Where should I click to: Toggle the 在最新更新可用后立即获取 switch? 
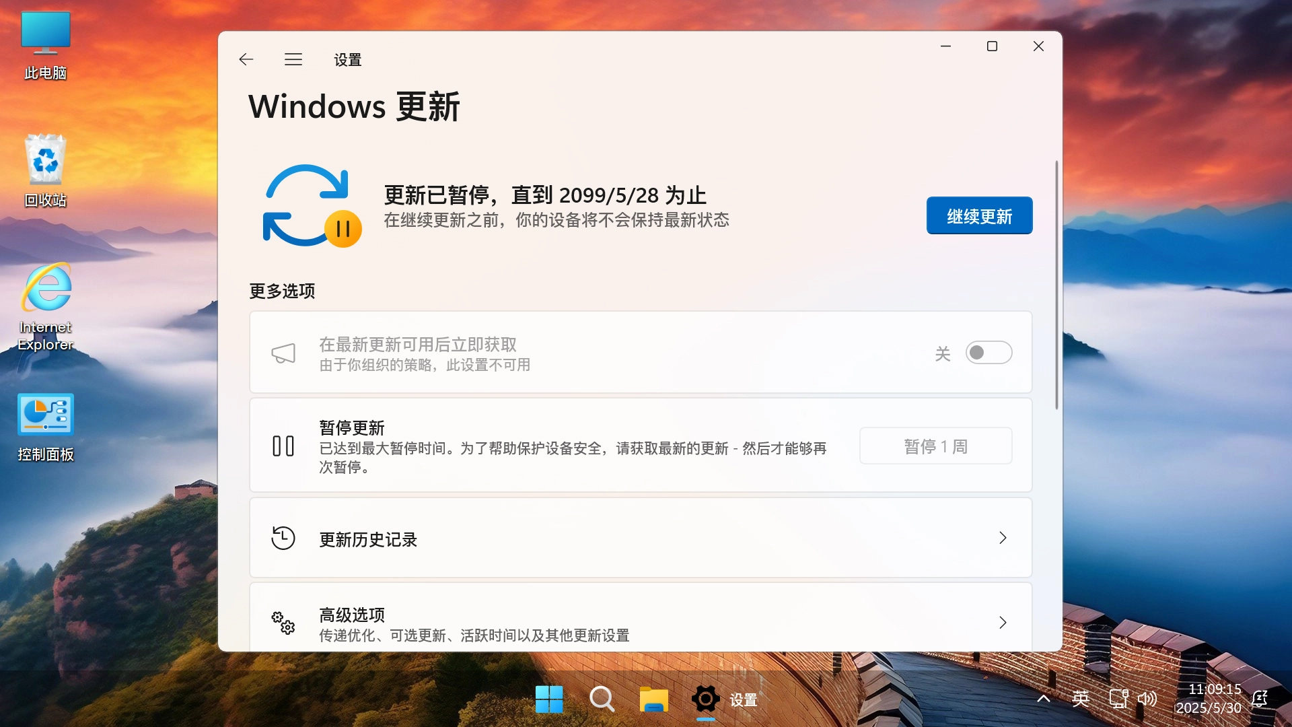989,352
